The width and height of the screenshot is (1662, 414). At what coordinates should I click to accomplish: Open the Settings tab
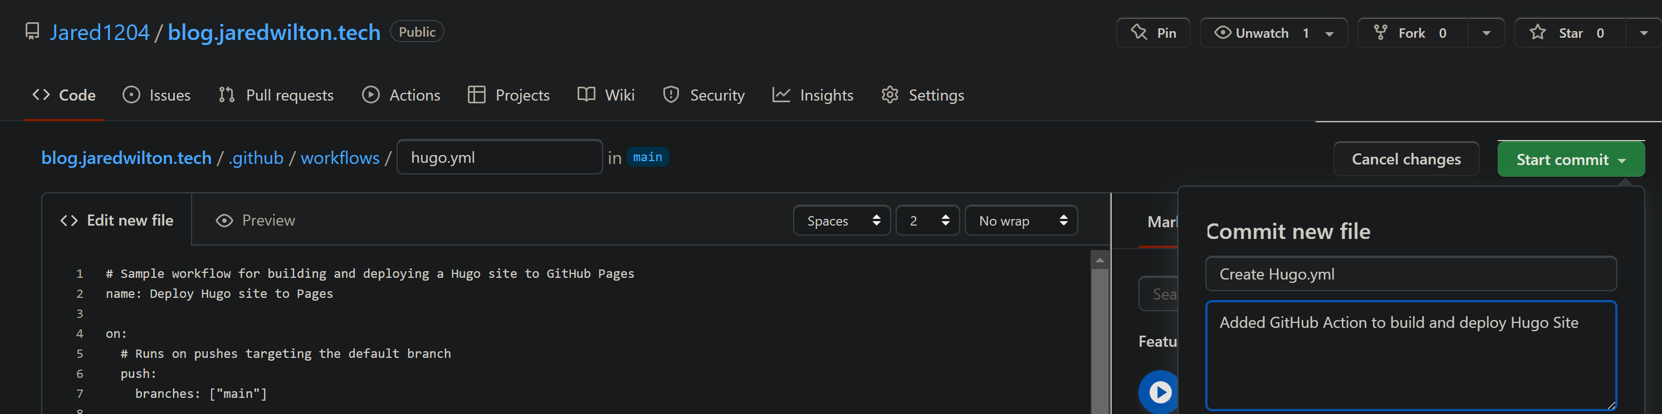pos(922,95)
